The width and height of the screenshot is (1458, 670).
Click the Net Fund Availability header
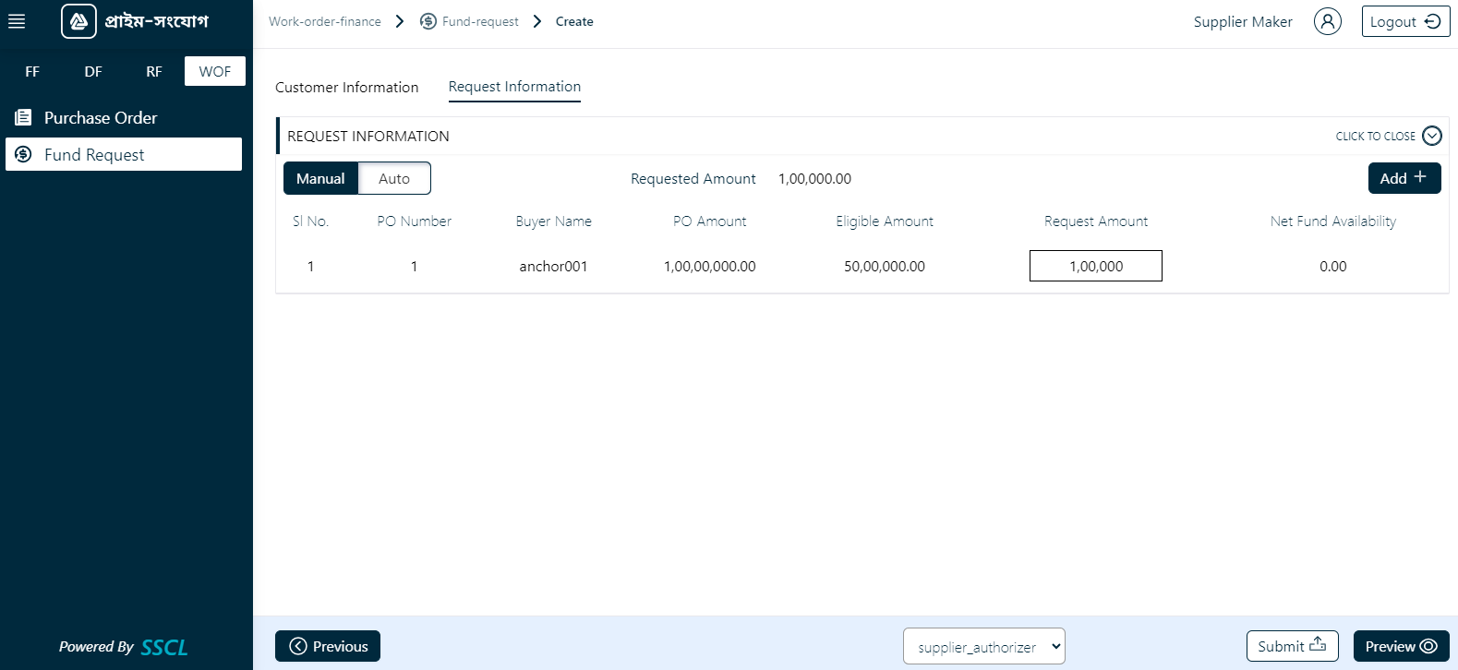(x=1332, y=221)
